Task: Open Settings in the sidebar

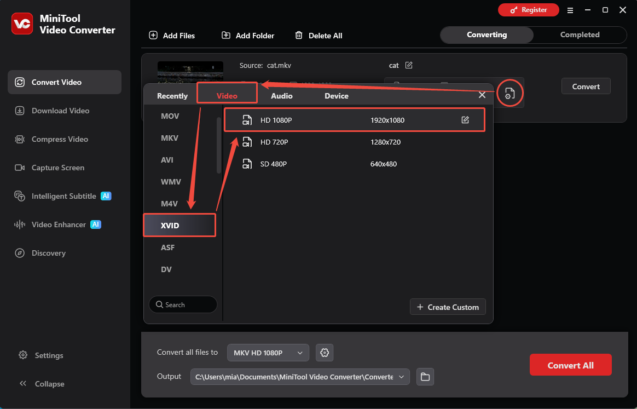Action: pos(41,355)
